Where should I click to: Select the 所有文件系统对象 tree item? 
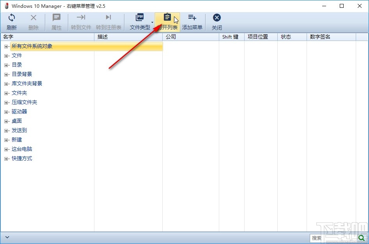(x=34, y=46)
